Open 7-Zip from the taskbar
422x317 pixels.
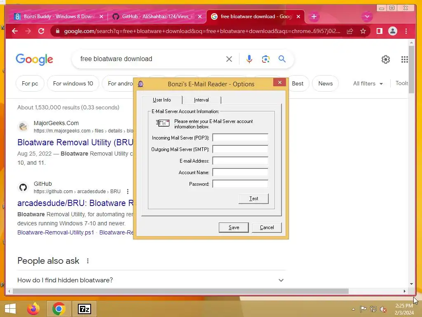click(x=84, y=309)
